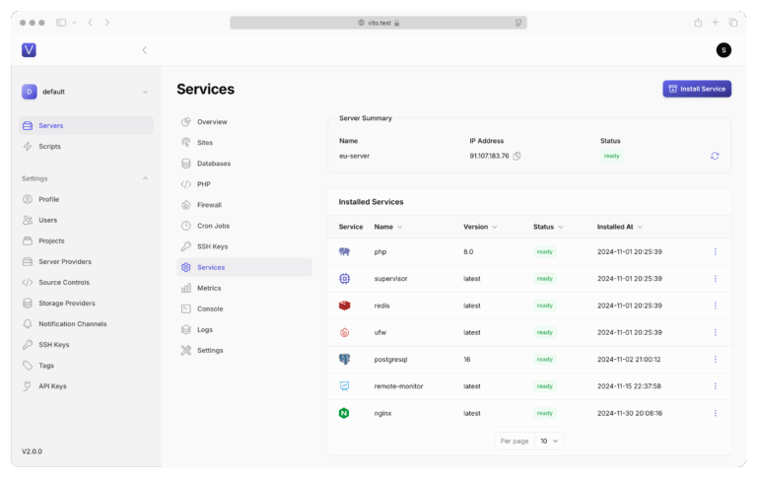Click the Vito logo icon
The height and width of the screenshot is (478, 757).
(29, 50)
